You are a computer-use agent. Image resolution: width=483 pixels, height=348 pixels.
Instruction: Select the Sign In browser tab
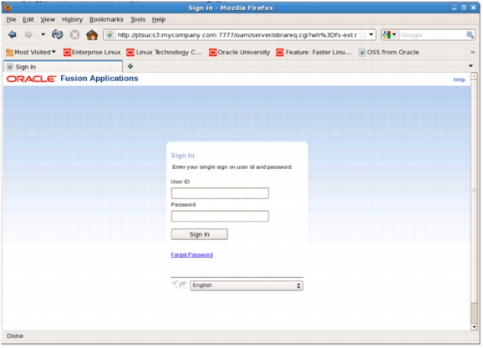pos(64,67)
